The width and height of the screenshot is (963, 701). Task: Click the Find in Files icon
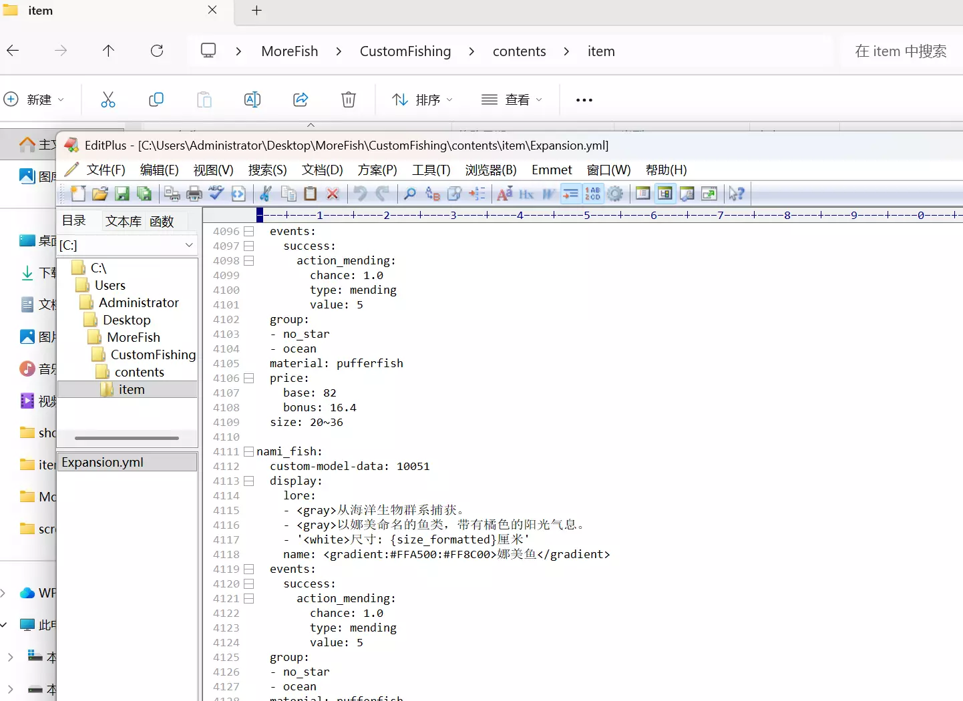(x=455, y=194)
